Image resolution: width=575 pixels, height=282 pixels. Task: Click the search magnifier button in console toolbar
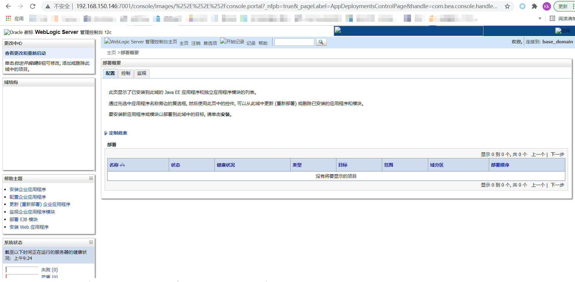[x=321, y=42]
